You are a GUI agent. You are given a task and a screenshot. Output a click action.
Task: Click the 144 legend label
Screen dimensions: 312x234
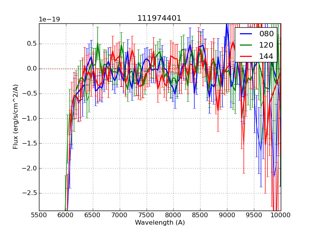point(266,57)
